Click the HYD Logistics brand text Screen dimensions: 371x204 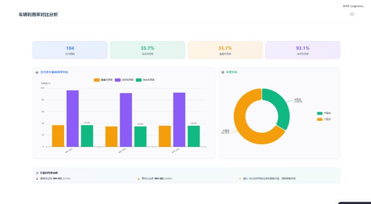pos(353,6)
